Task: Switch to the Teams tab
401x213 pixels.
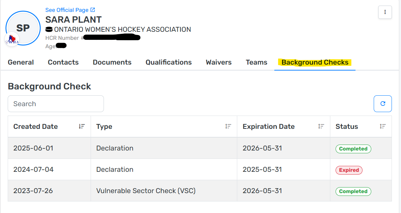Action: pos(256,63)
